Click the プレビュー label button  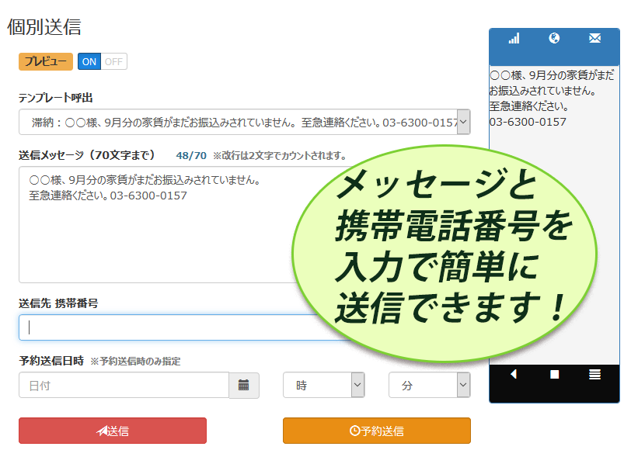46,61
